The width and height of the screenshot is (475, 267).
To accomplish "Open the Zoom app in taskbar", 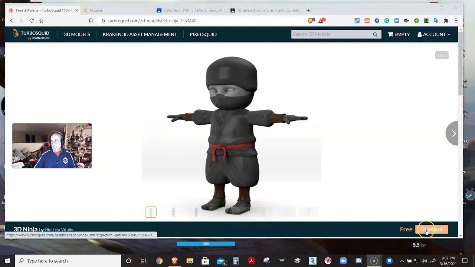I will tap(343, 261).
